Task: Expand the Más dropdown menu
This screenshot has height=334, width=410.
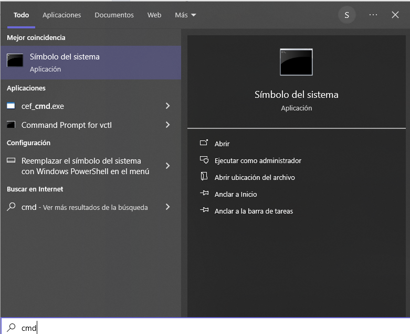Action: click(x=185, y=15)
